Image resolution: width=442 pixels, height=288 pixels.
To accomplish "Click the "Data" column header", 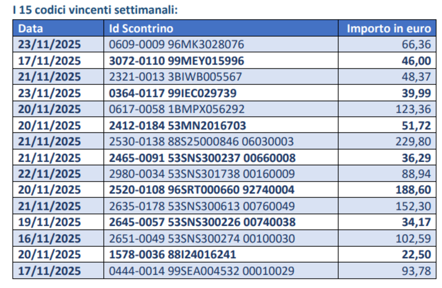I will (31, 28).
